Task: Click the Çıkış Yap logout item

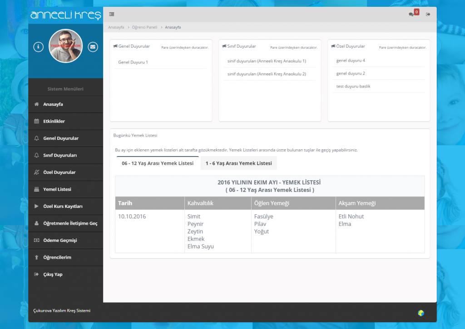Action: (x=53, y=275)
